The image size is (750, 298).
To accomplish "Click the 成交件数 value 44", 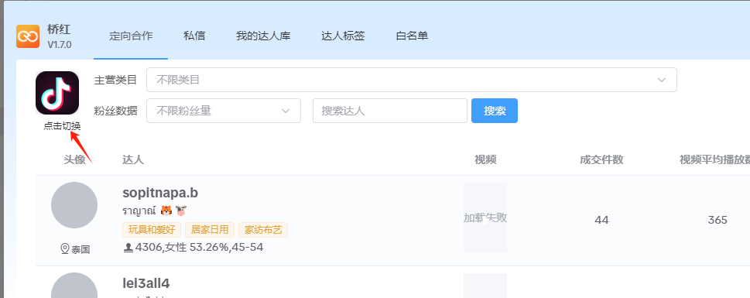I will click(x=601, y=220).
